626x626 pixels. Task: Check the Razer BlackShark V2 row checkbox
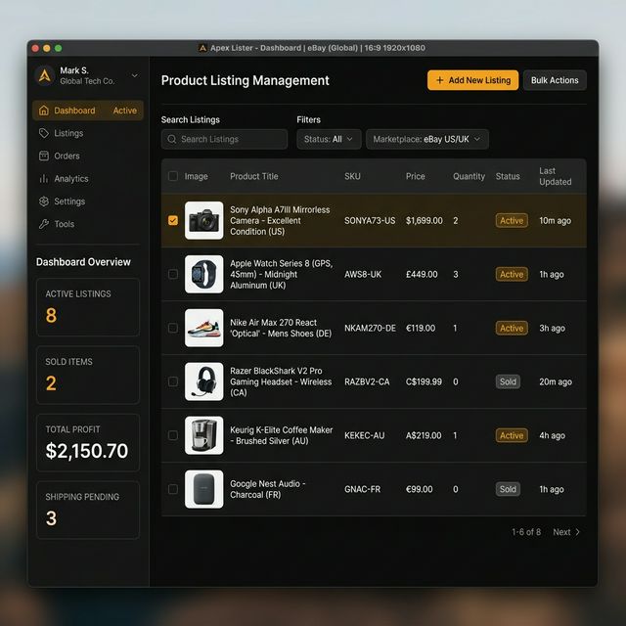[173, 381]
